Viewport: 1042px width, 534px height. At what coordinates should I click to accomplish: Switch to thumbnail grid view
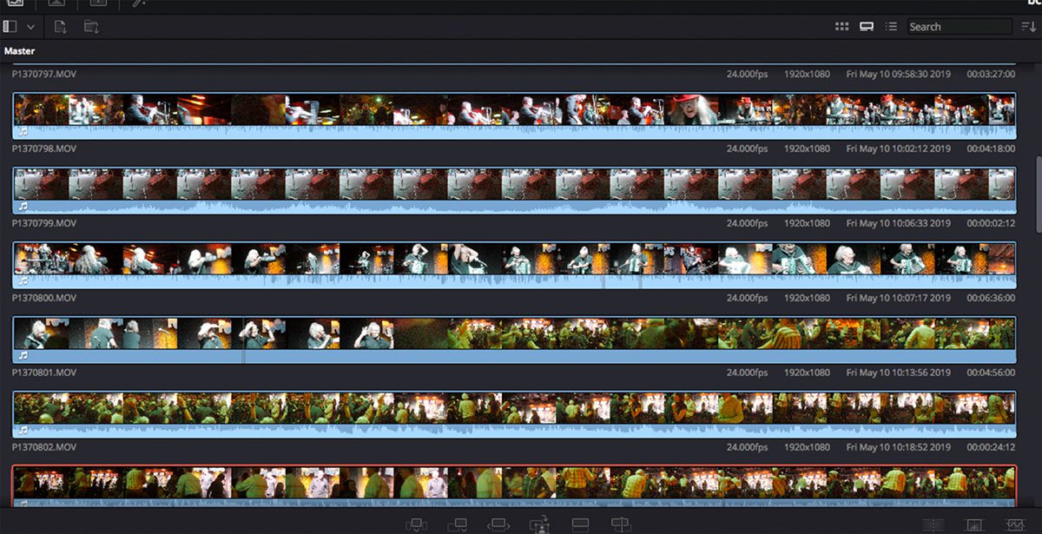pyautogui.click(x=841, y=27)
